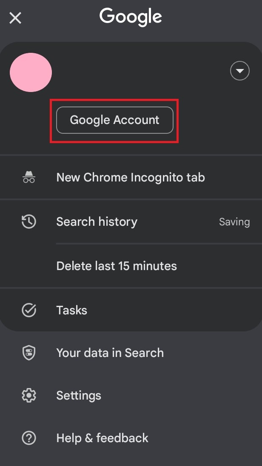Tap the Saving status label

coord(234,222)
